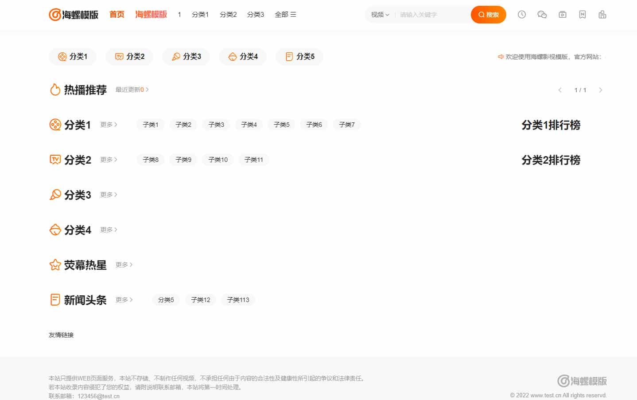Select the 子类9 subcategory tag
The image size is (637, 400).
[183, 160]
